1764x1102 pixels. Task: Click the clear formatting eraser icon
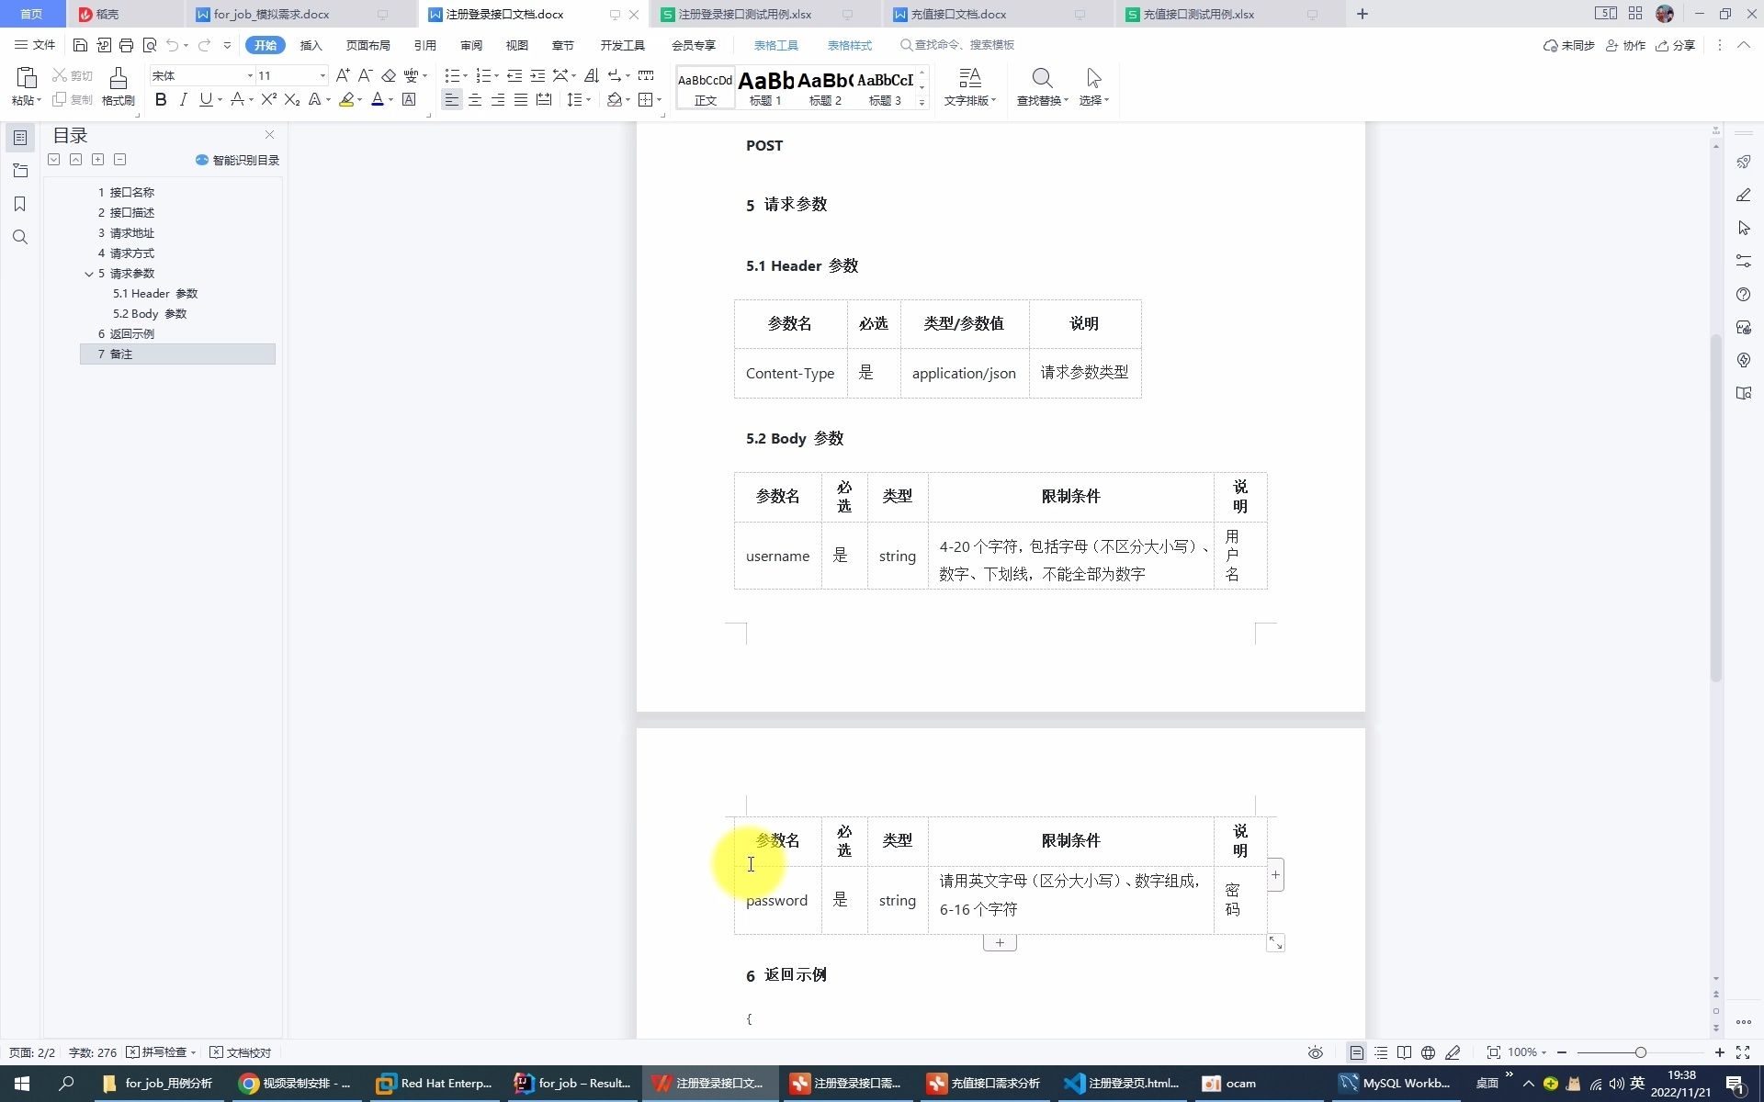coord(389,75)
